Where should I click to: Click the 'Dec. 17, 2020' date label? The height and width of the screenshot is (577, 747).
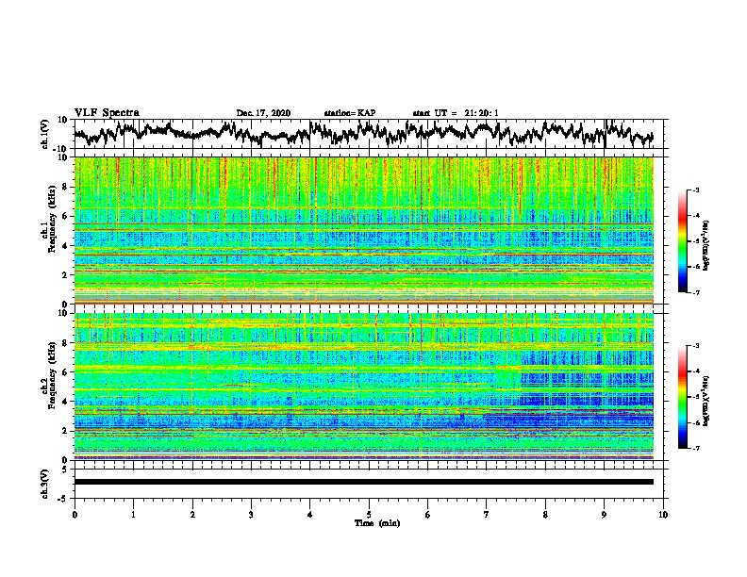click(x=263, y=113)
